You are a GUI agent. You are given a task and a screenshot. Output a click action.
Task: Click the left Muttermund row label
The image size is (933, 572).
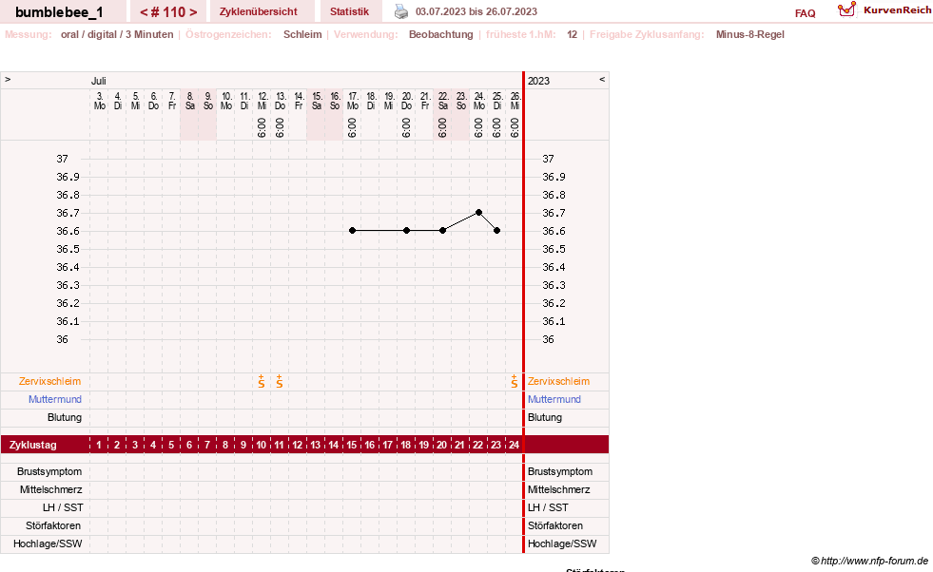(x=55, y=400)
